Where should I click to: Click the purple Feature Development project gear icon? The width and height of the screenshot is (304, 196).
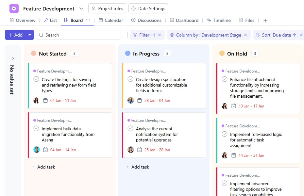pos(14,8)
